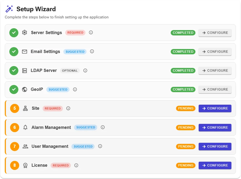Configure the pending User Management step
Viewport: 241px width, 179px height.
(x=215, y=147)
